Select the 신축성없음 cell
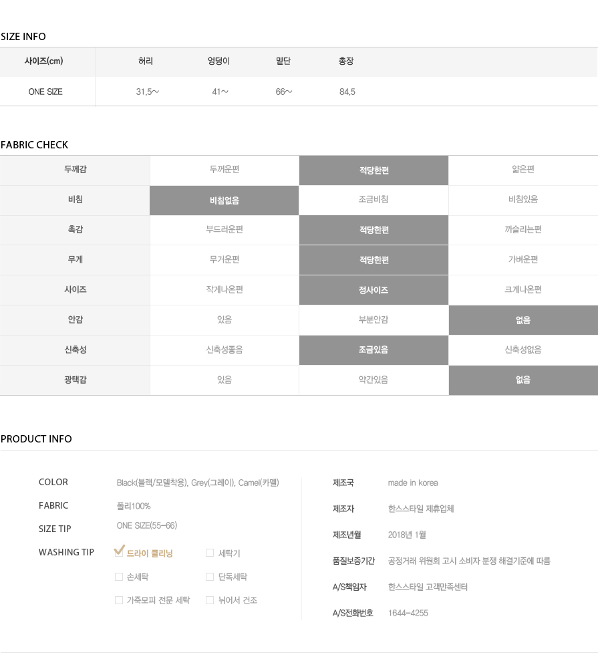The image size is (598, 657). tap(523, 350)
